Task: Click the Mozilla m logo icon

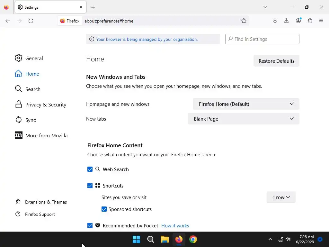Action: 18,135
